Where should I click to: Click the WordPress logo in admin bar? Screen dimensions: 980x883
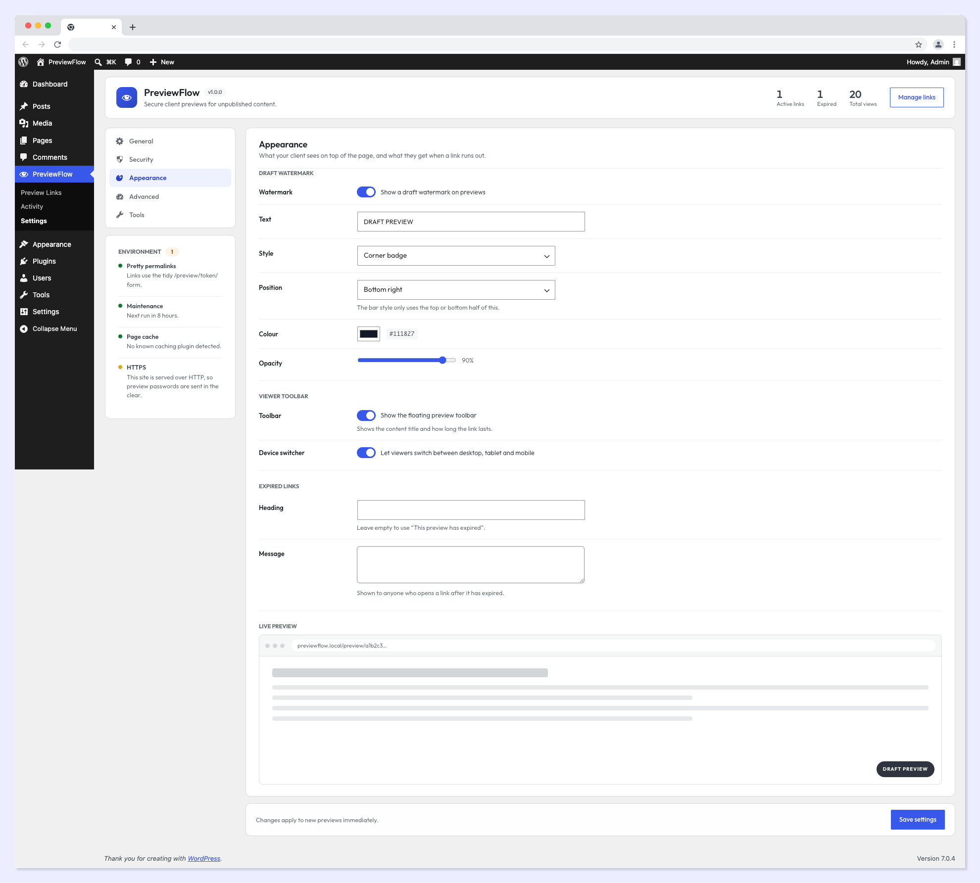coord(23,62)
